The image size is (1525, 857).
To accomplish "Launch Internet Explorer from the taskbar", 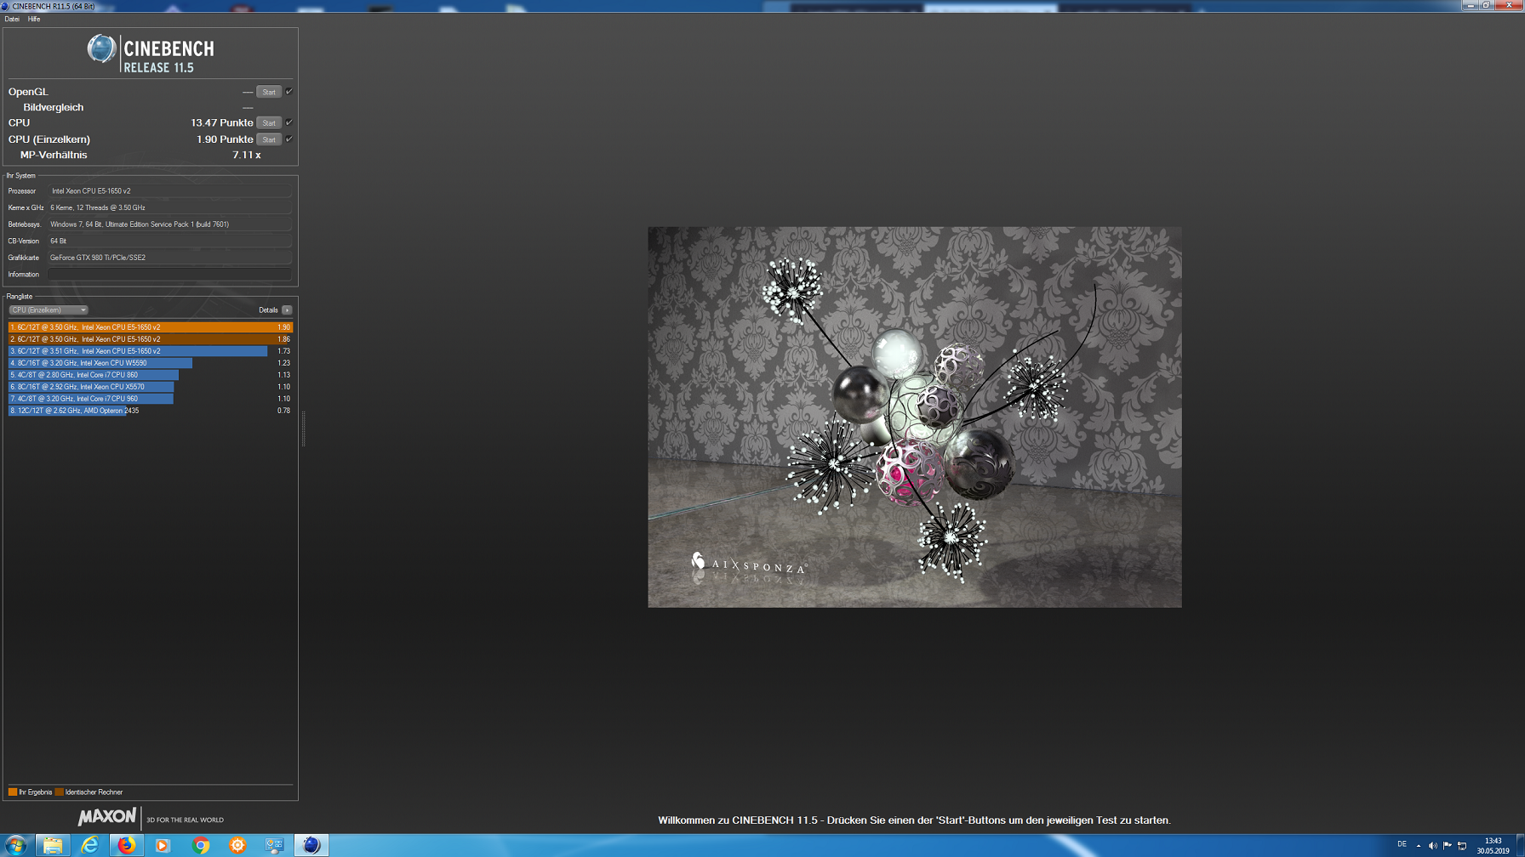I will click(89, 845).
